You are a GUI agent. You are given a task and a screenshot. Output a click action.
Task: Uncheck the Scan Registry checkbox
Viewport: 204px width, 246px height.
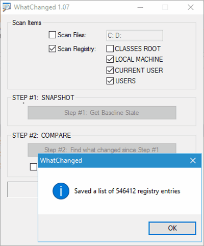pyautogui.click(x=53, y=48)
